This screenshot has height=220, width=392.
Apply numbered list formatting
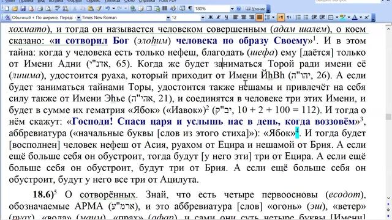tap(298, 17)
